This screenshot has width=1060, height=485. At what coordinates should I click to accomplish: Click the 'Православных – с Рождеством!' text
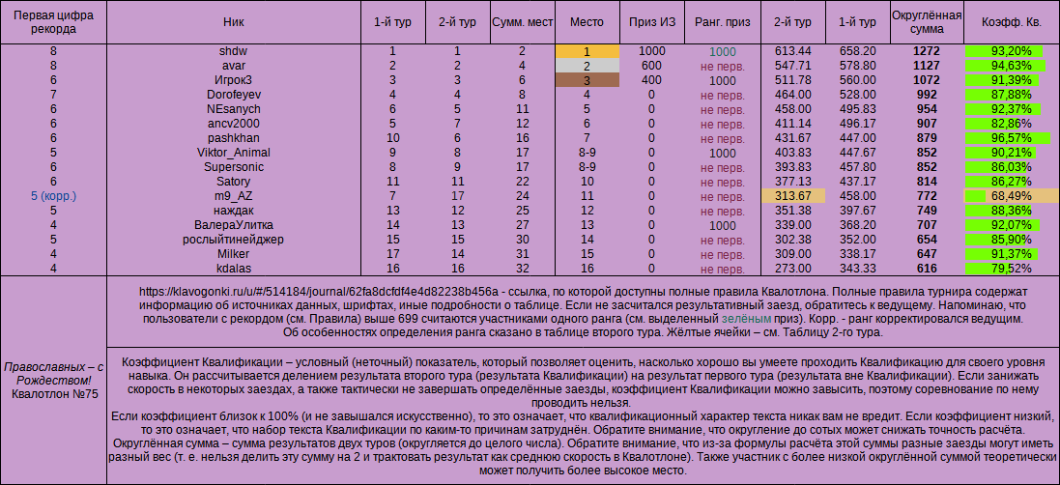53,374
